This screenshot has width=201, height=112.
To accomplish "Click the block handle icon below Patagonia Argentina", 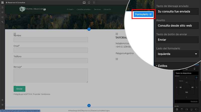I will point(117,59).
